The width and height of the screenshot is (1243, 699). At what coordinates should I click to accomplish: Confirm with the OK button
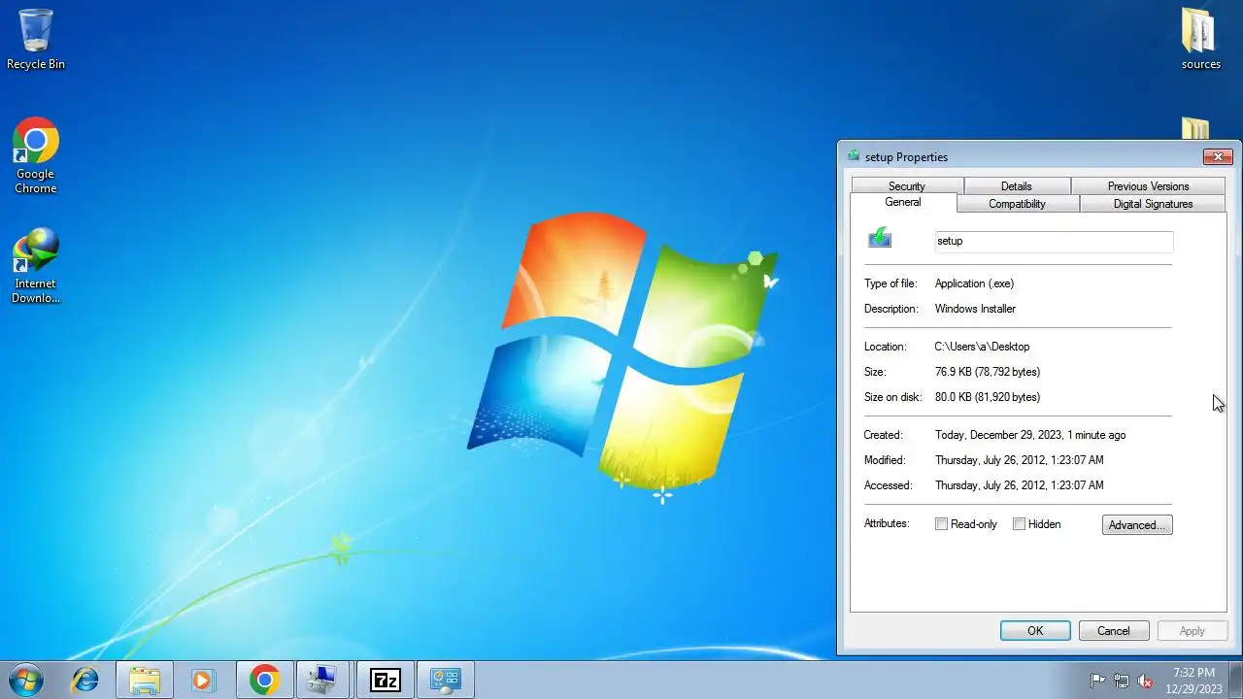[x=1035, y=631]
